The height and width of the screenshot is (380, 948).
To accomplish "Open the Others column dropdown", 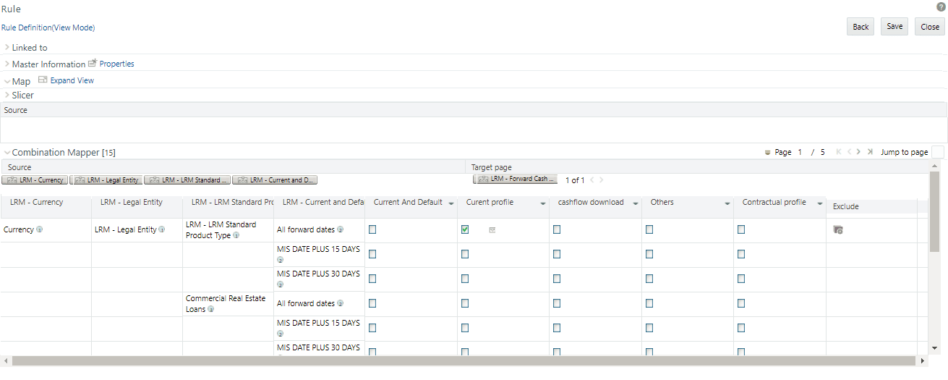I will coord(727,204).
